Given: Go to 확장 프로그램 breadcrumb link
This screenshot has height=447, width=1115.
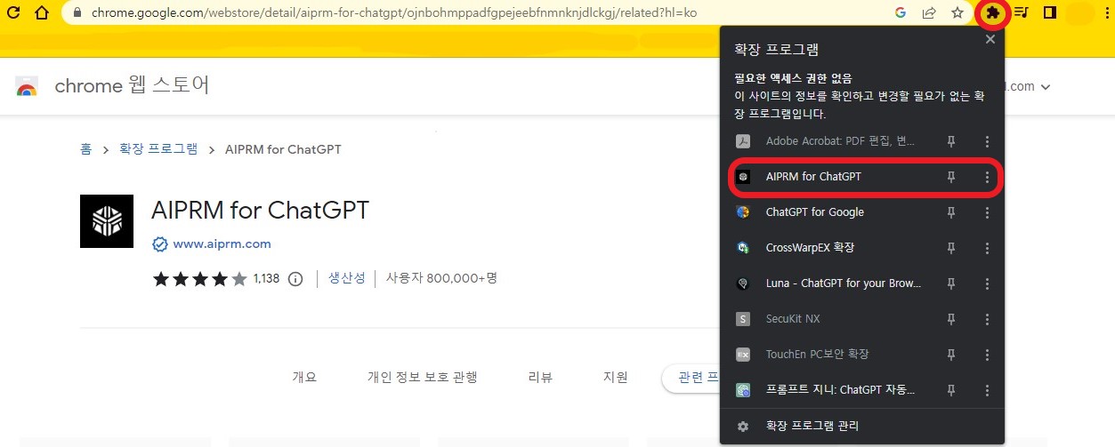Looking at the screenshot, I should (158, 149).
